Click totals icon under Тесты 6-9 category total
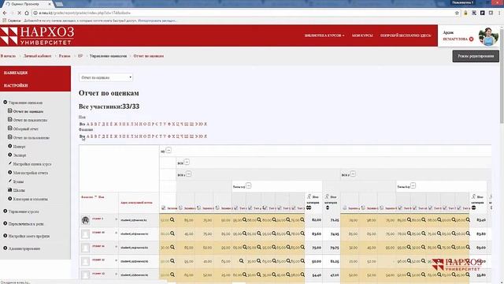Screen dimensions: 504x284 (473, 208)
